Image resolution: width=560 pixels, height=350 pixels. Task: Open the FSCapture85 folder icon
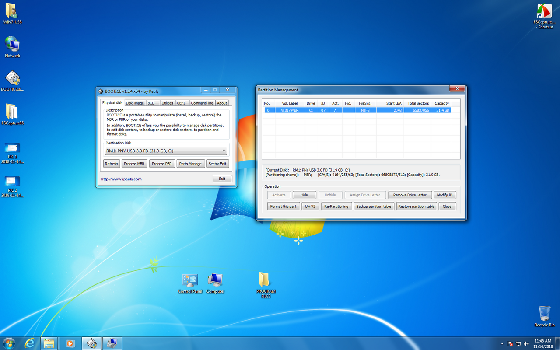click(x=12, y=114)
